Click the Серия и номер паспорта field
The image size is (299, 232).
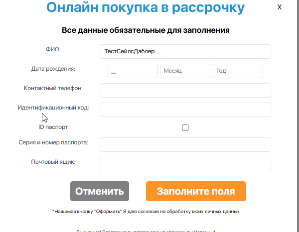(x=185, y=144)
